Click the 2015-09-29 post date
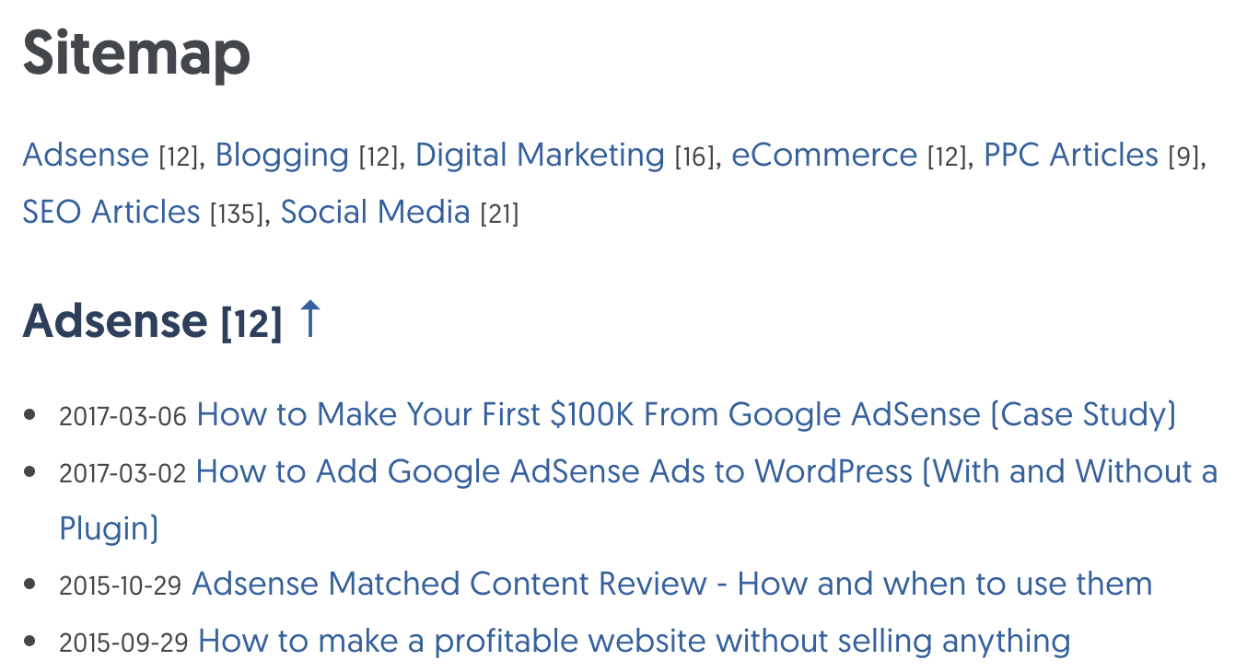 (x=123, y=643)
